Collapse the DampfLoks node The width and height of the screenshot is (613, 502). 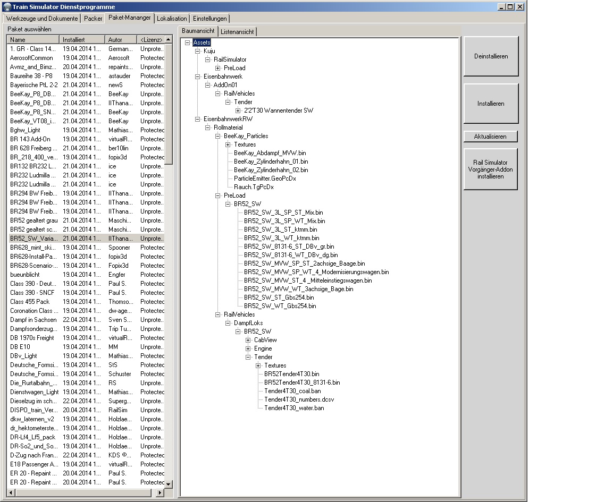228,323
